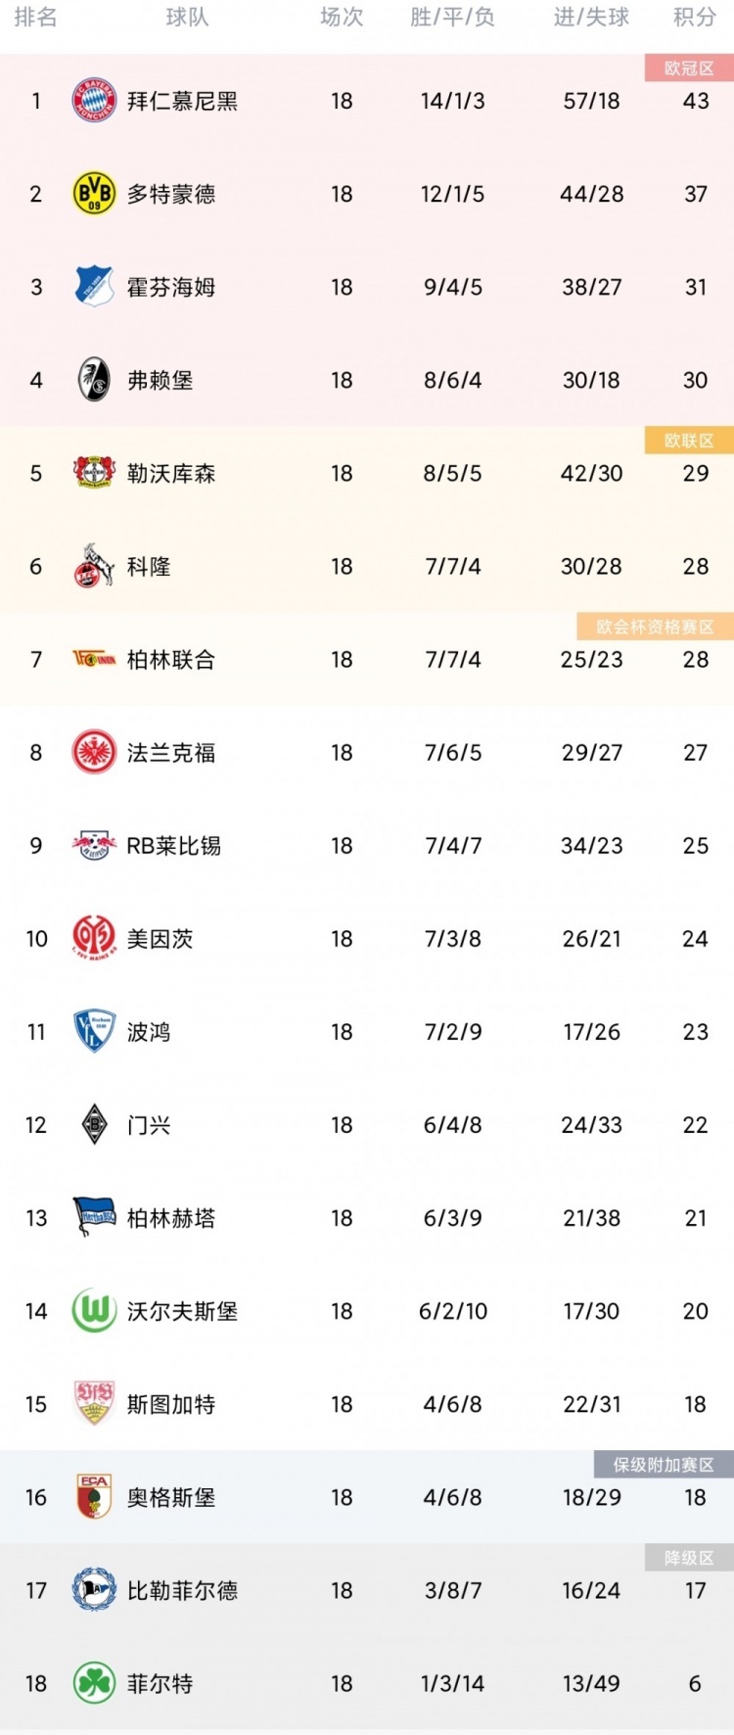Tap the Köln goat logo

(x=95, y=566)
